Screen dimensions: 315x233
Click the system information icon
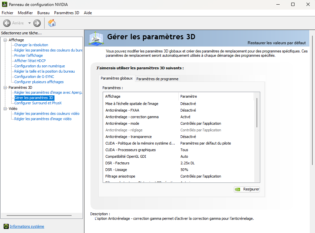[6, 226]
